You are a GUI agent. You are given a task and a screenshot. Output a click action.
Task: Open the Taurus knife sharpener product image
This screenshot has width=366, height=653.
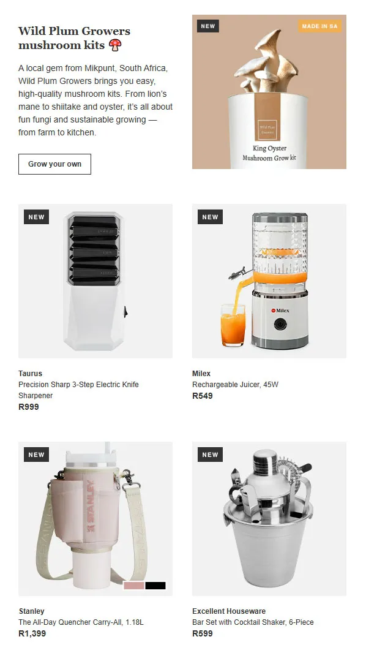pos(95,281)
